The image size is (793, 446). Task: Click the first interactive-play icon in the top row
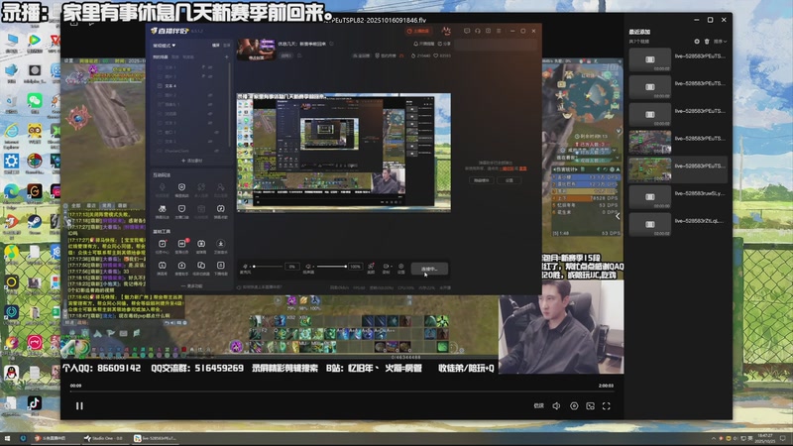162,189
